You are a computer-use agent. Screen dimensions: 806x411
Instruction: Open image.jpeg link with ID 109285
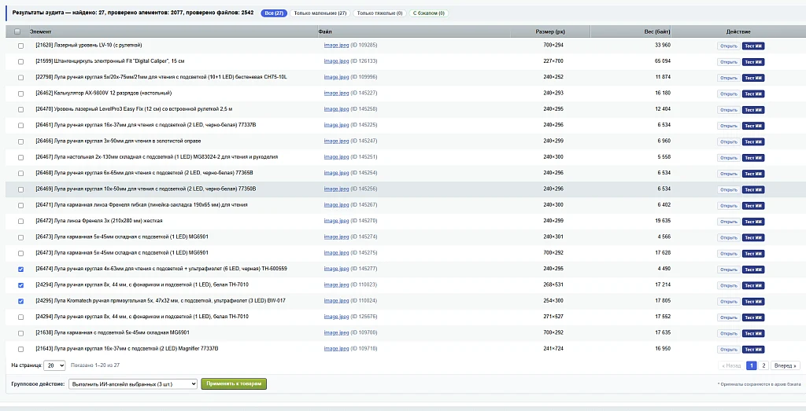pos(336,45)
